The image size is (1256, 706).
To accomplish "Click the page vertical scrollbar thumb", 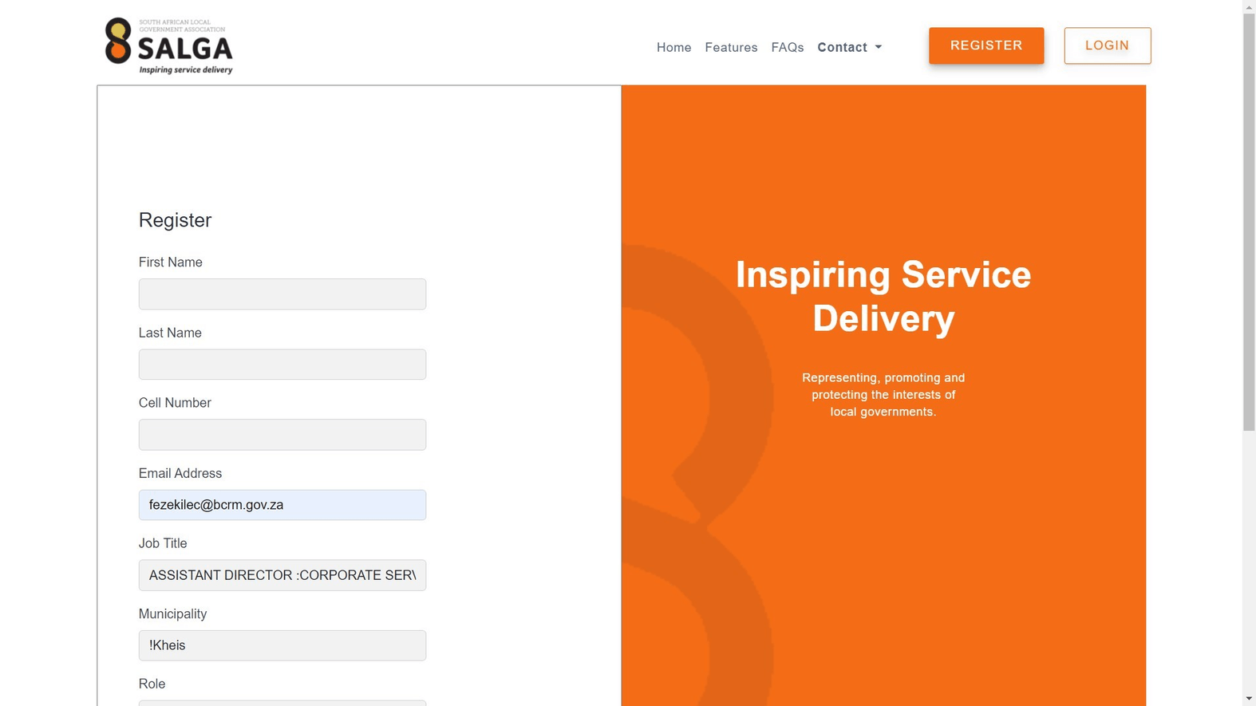I will 1249,222.
